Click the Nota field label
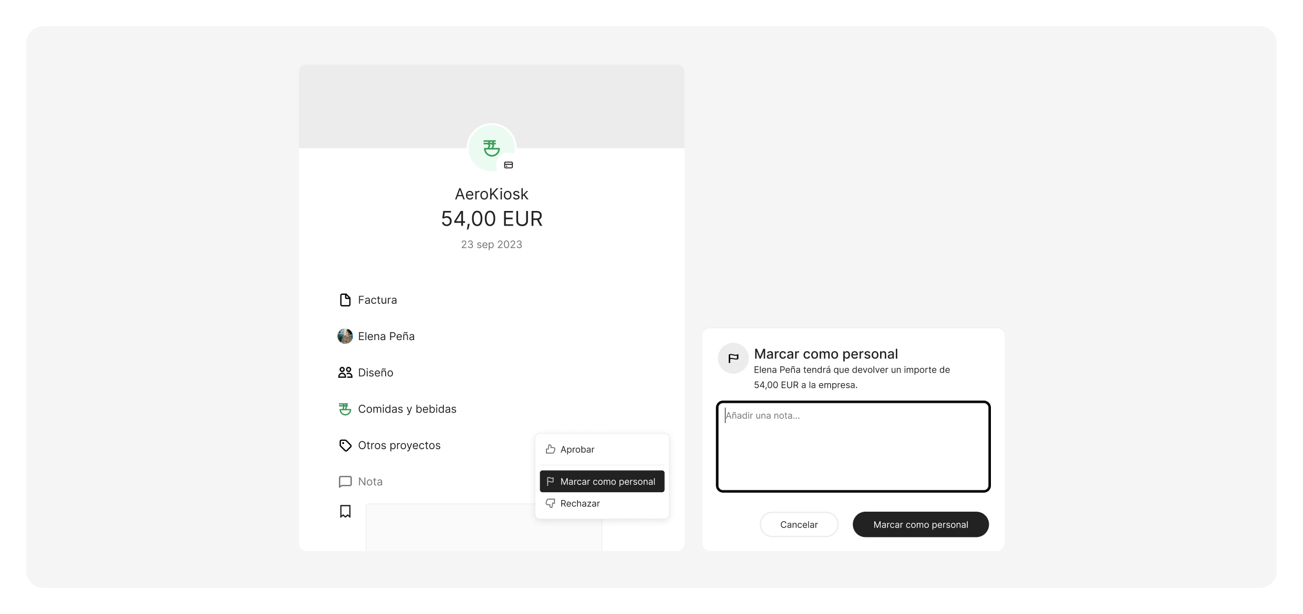1303x614 pixels. (x=370, y=481)
